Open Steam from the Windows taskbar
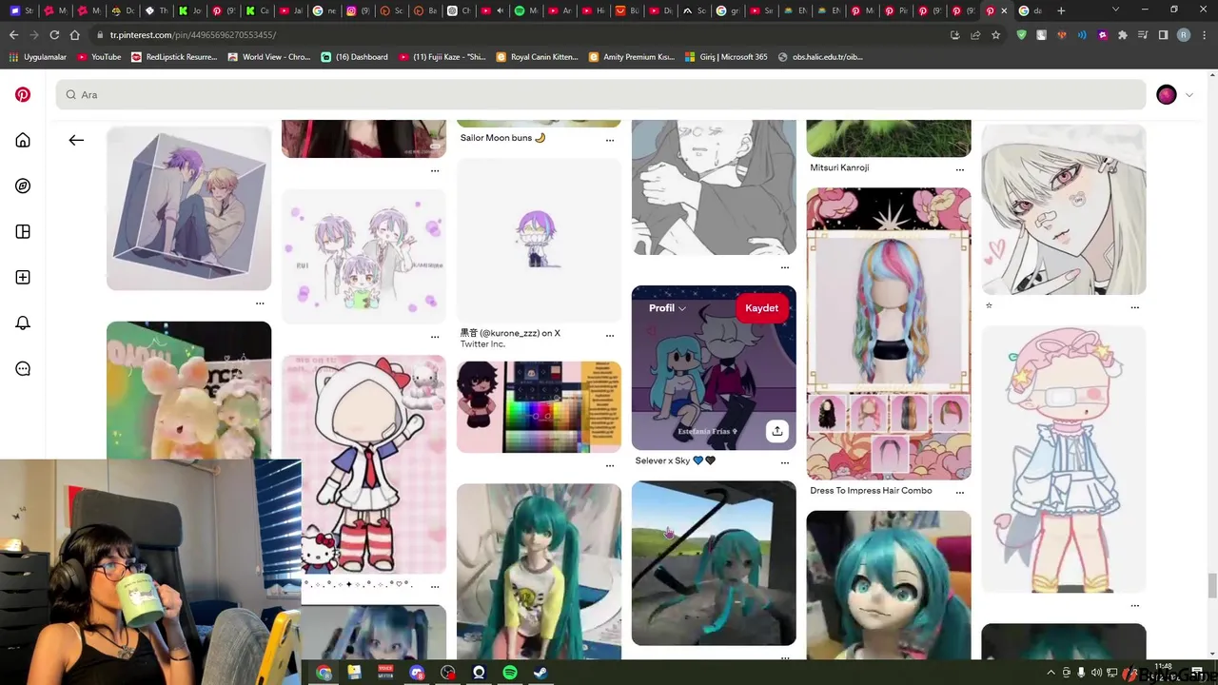This screenshot has height=685, width=1218. [540, 673]
